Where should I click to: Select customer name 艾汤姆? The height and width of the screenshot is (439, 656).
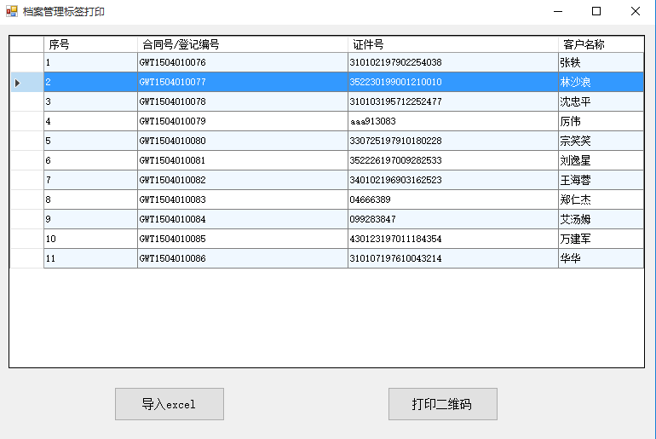pyautogui.click(x=601, y=220)
